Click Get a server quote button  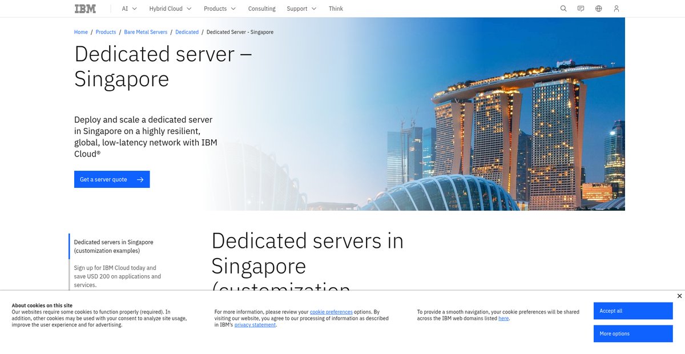point(112,179)
